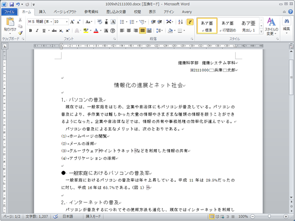Viewport: 295px width, 221px height.
Task: Click the Character Border icon
Action: [x=113, y=22]
